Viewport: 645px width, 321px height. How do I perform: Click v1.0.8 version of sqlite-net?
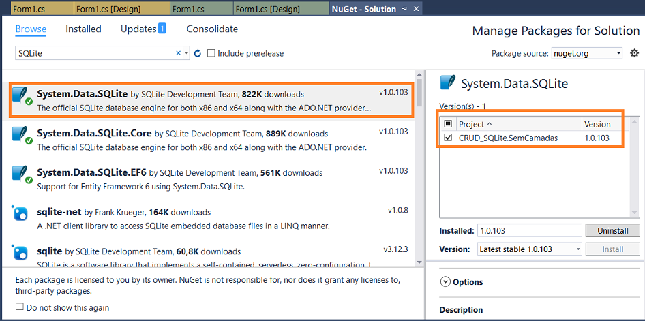397,210
